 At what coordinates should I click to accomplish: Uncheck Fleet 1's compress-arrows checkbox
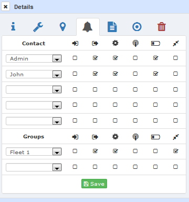(175, 151)
